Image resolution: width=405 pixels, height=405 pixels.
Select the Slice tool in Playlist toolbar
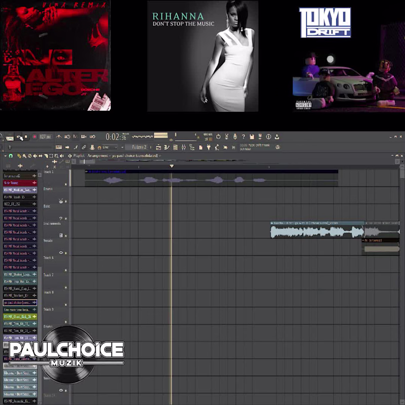tap(46, 156)
